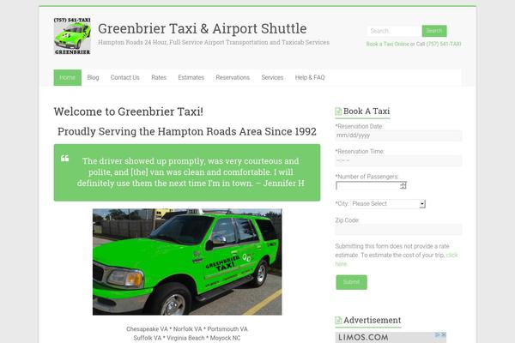
Task: Close the LIMOS.COM ad with X icon
Action: click(x=444, y=334)
